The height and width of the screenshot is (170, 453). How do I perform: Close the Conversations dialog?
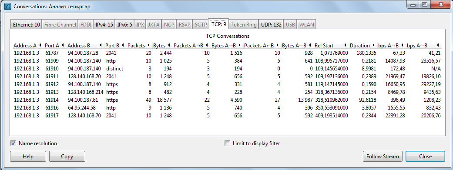[425, 157]
